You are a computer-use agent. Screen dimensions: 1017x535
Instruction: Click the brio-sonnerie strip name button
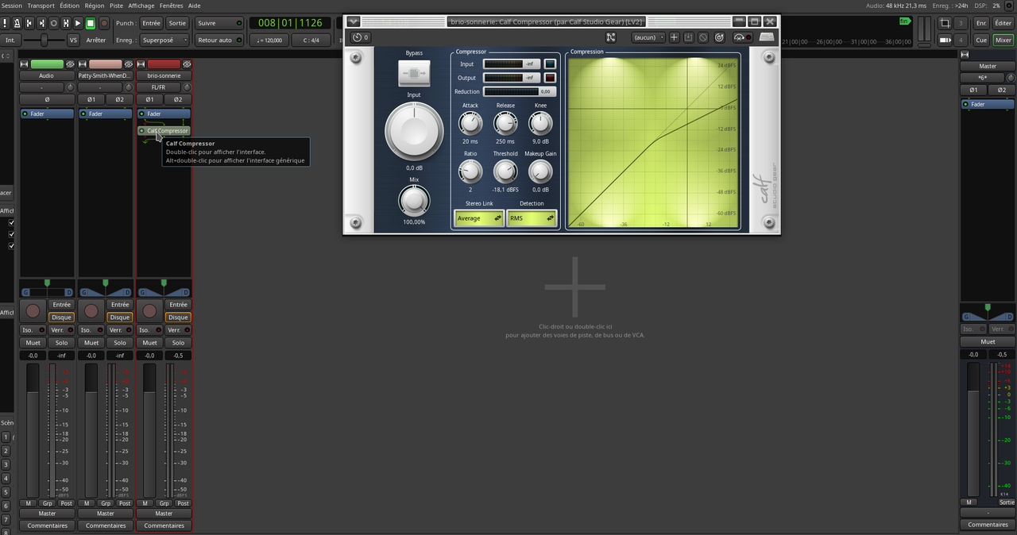point(164,75)
